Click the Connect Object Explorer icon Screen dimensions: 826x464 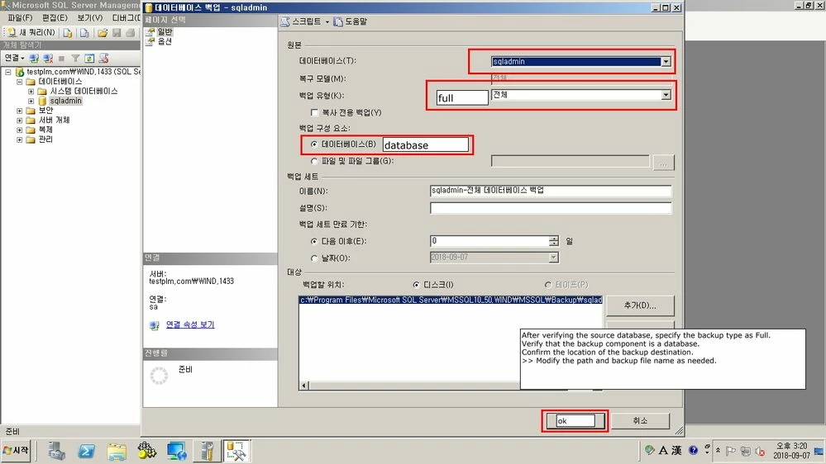tap(34, 59)
